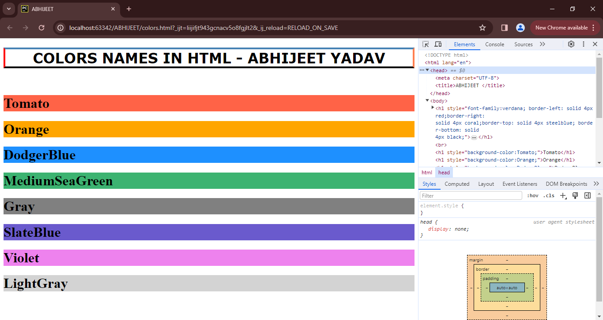
Task: Go forward in browser history
Action: pos(26,28)
